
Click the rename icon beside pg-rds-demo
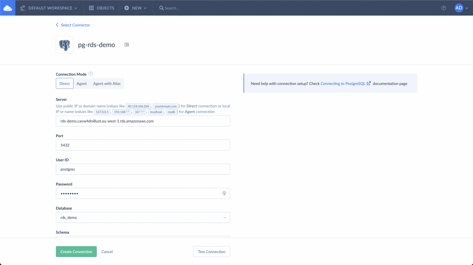126,44
